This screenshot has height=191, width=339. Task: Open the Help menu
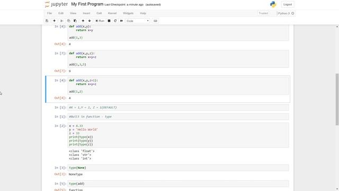click(x=143, y=13)
